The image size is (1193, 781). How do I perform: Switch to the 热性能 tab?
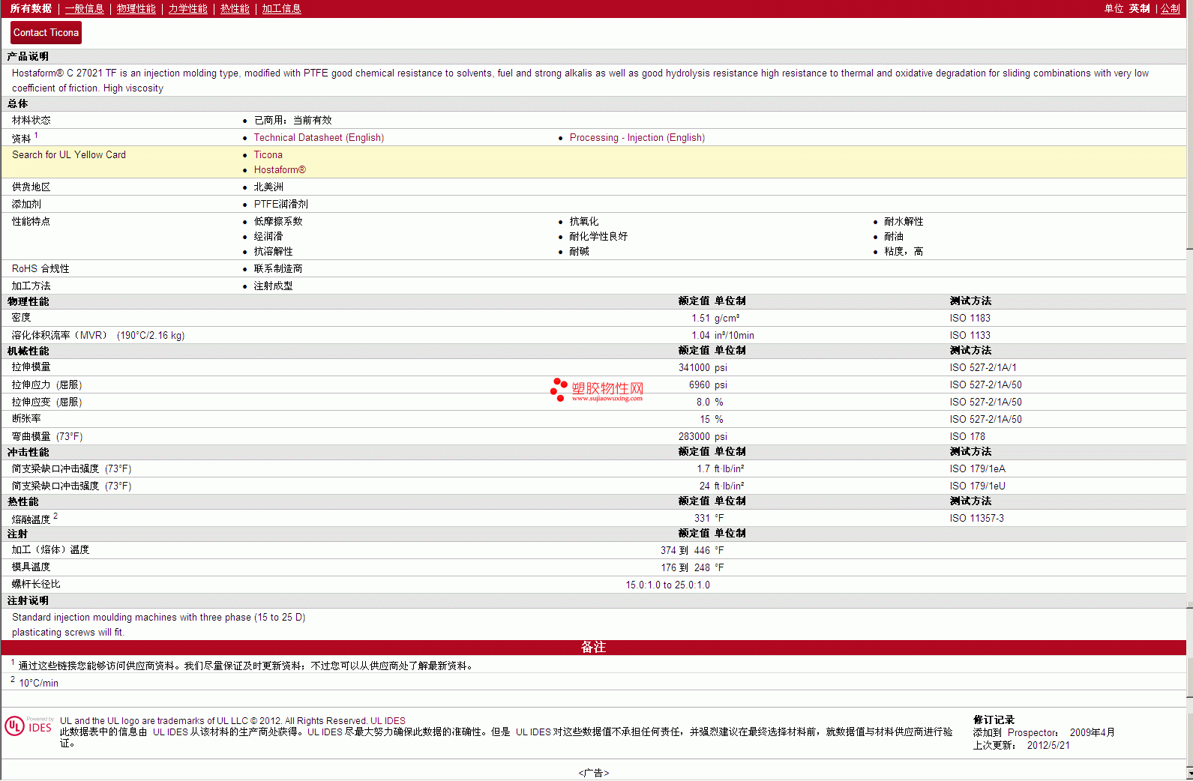pos(235,9)
